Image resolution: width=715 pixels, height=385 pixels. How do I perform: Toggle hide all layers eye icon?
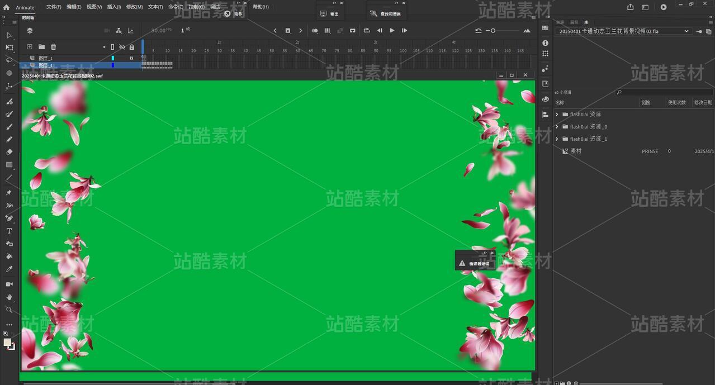coord(122,47)
